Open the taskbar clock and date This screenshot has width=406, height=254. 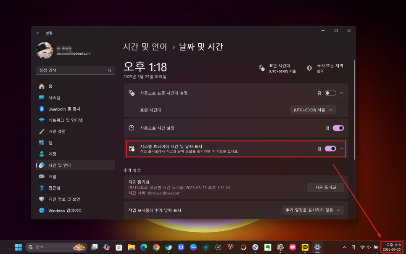[392, 247]
